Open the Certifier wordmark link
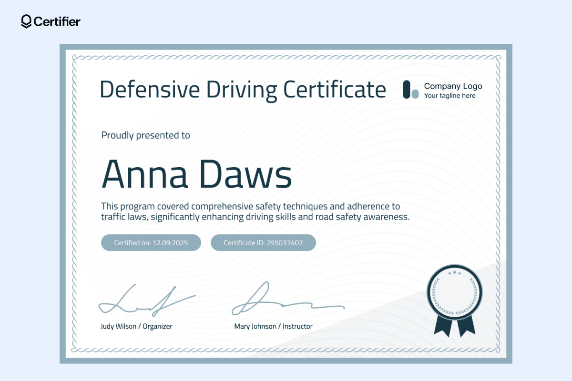Image resolution: width=572 pixels, height=381 pixels. tap(57, 21)
